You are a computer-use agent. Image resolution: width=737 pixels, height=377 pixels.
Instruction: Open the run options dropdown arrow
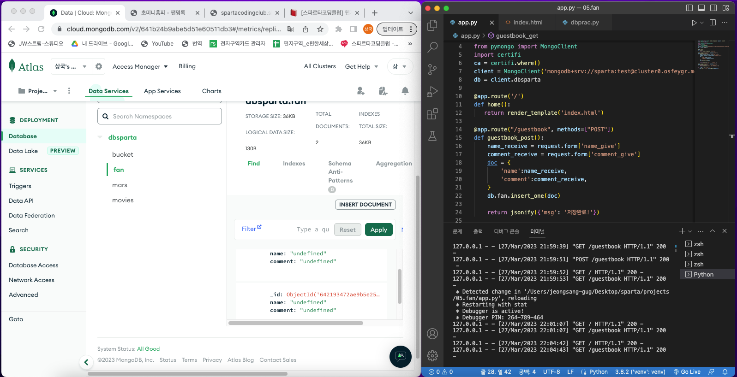(x=702, y=23)
